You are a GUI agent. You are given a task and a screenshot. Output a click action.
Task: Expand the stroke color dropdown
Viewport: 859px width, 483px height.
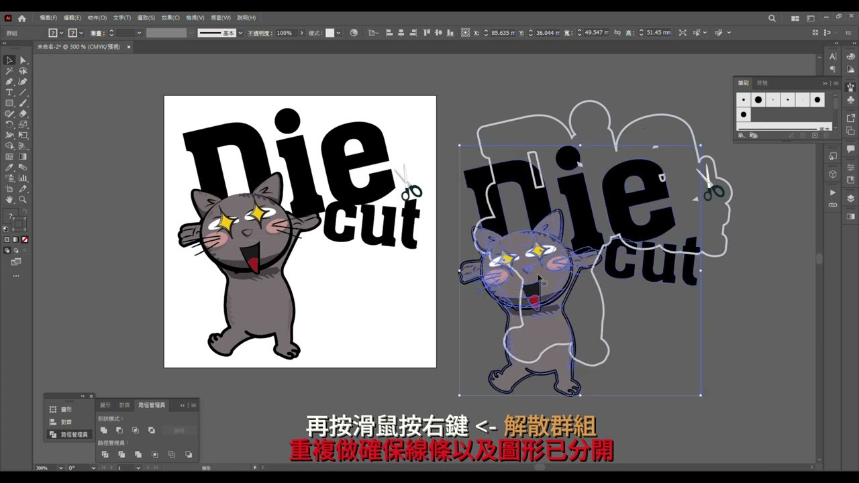(81, 33)
